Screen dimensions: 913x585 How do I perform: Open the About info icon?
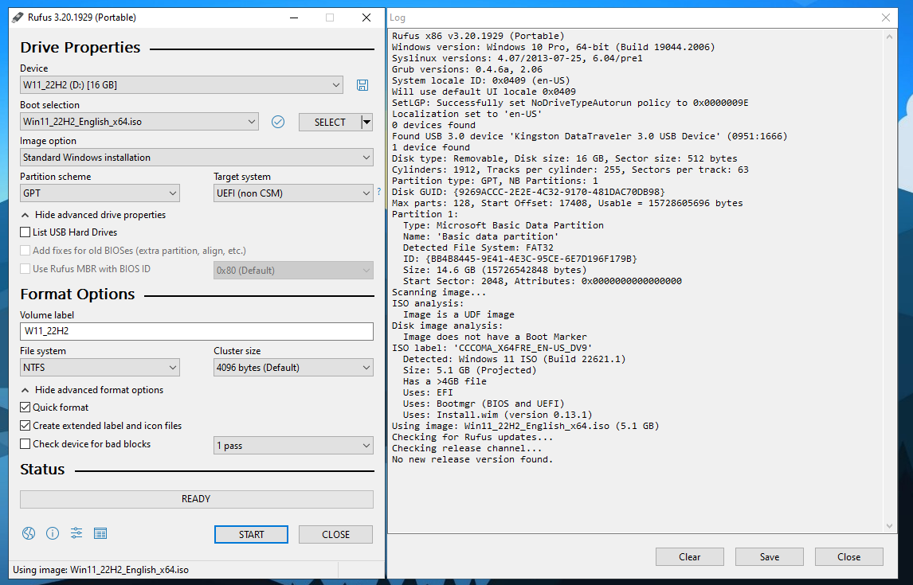(53, 533)
